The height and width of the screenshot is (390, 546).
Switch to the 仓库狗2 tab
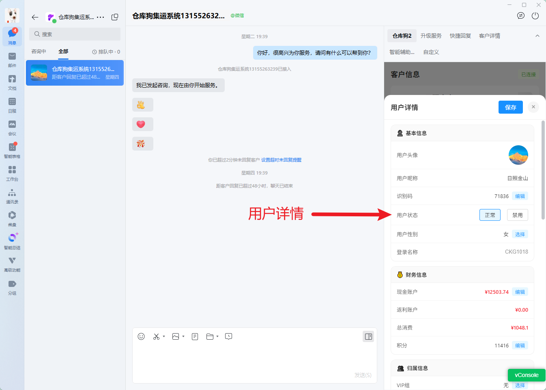coord(402,36)
